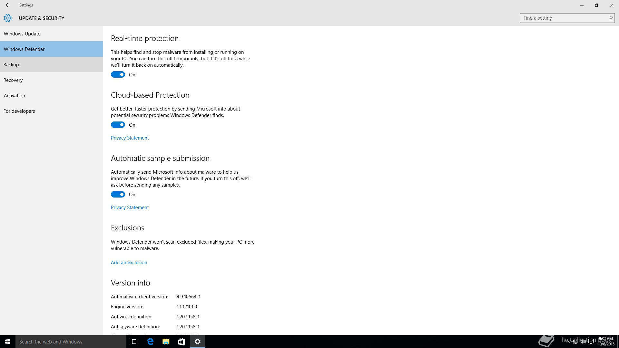This screenshot has width=619, height=348.
Task: Open the Action Center notifications icon
Action: [591, 342]
